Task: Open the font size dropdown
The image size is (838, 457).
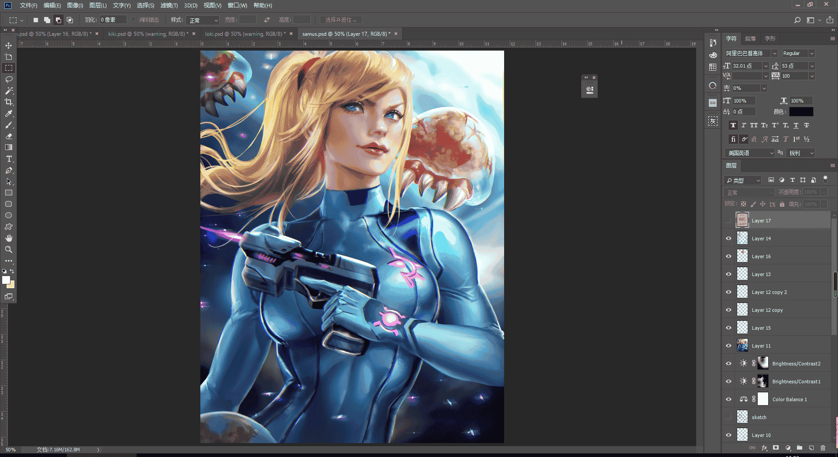Action: pos(766,66)
